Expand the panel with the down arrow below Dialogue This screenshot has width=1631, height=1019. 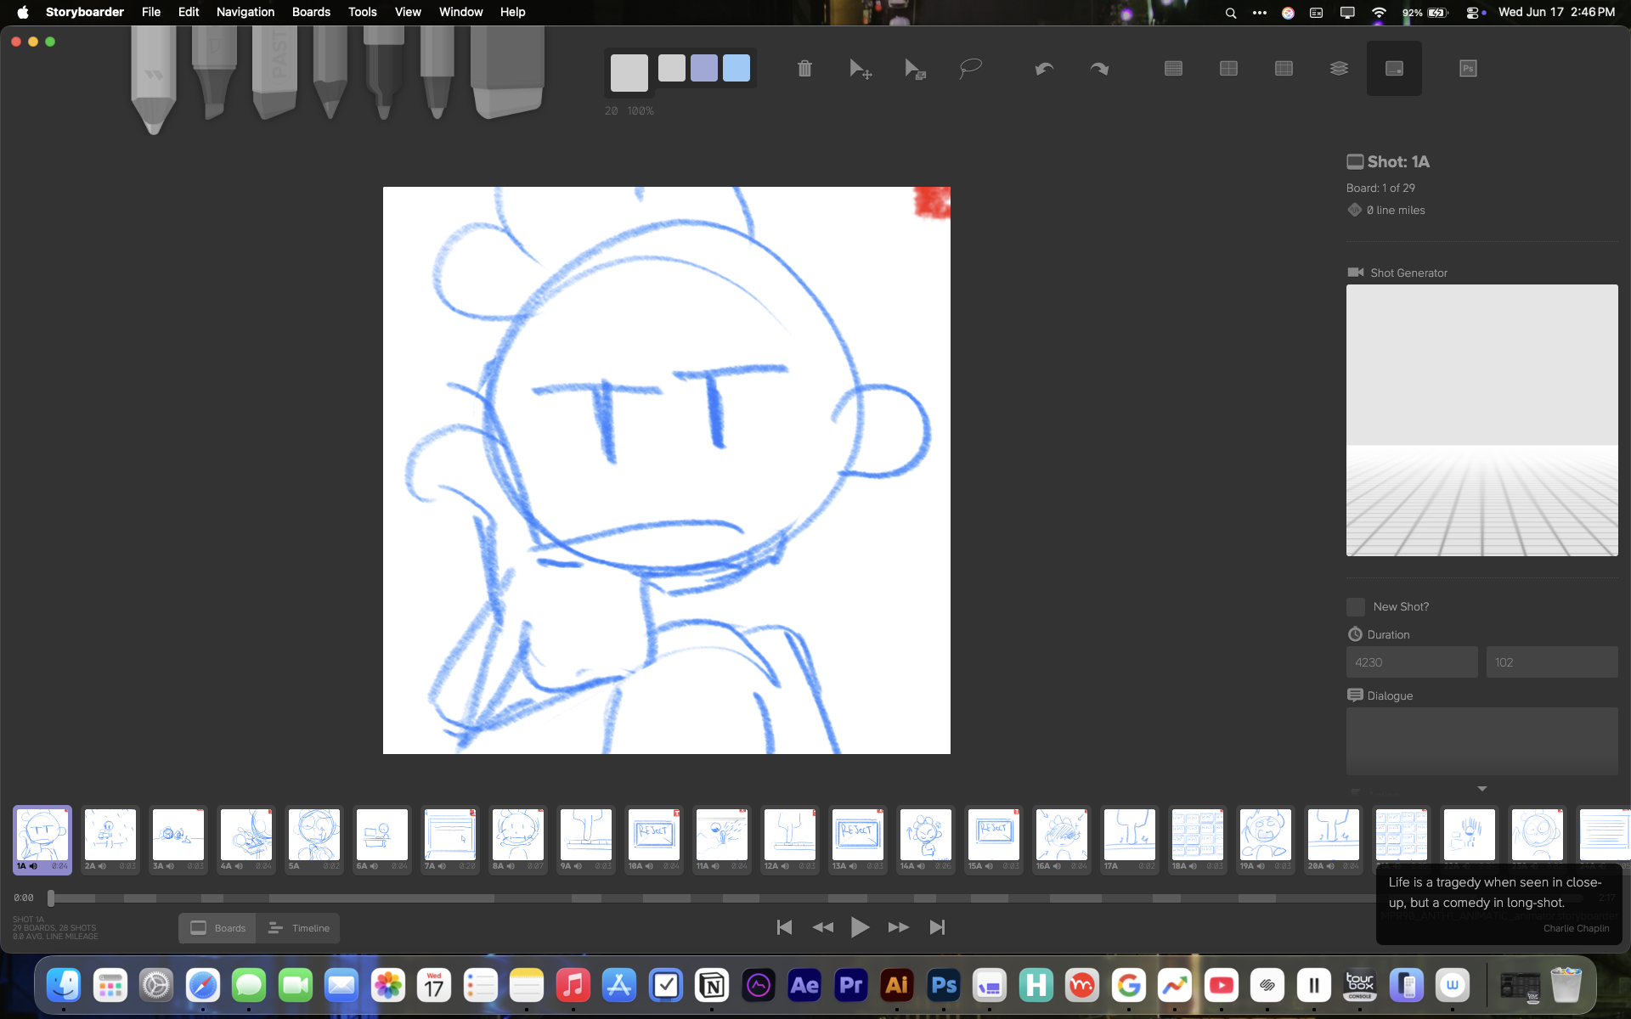[1482, 789]
